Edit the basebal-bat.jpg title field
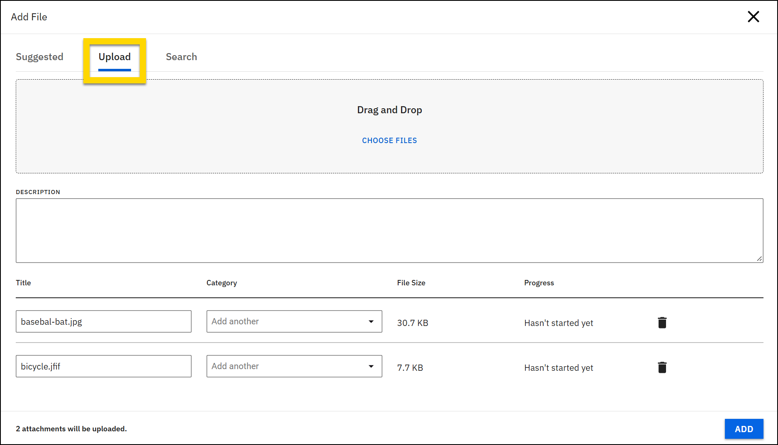 pyautogui.click(x=103, y=321)
